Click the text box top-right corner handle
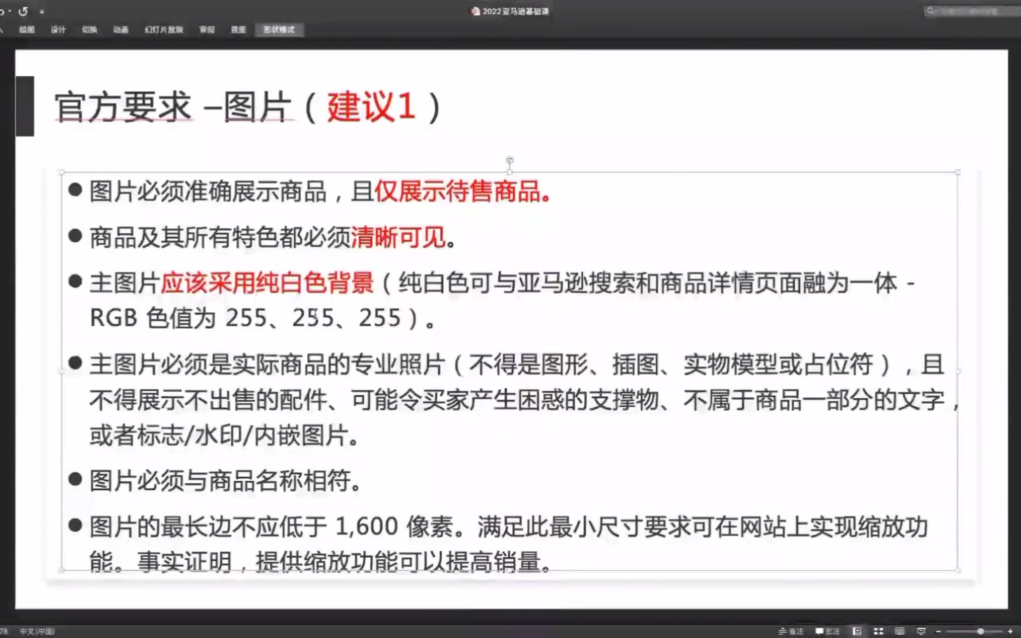This screenshot has height=638, width=1021. pyautogui.click(x=958, y=172)
